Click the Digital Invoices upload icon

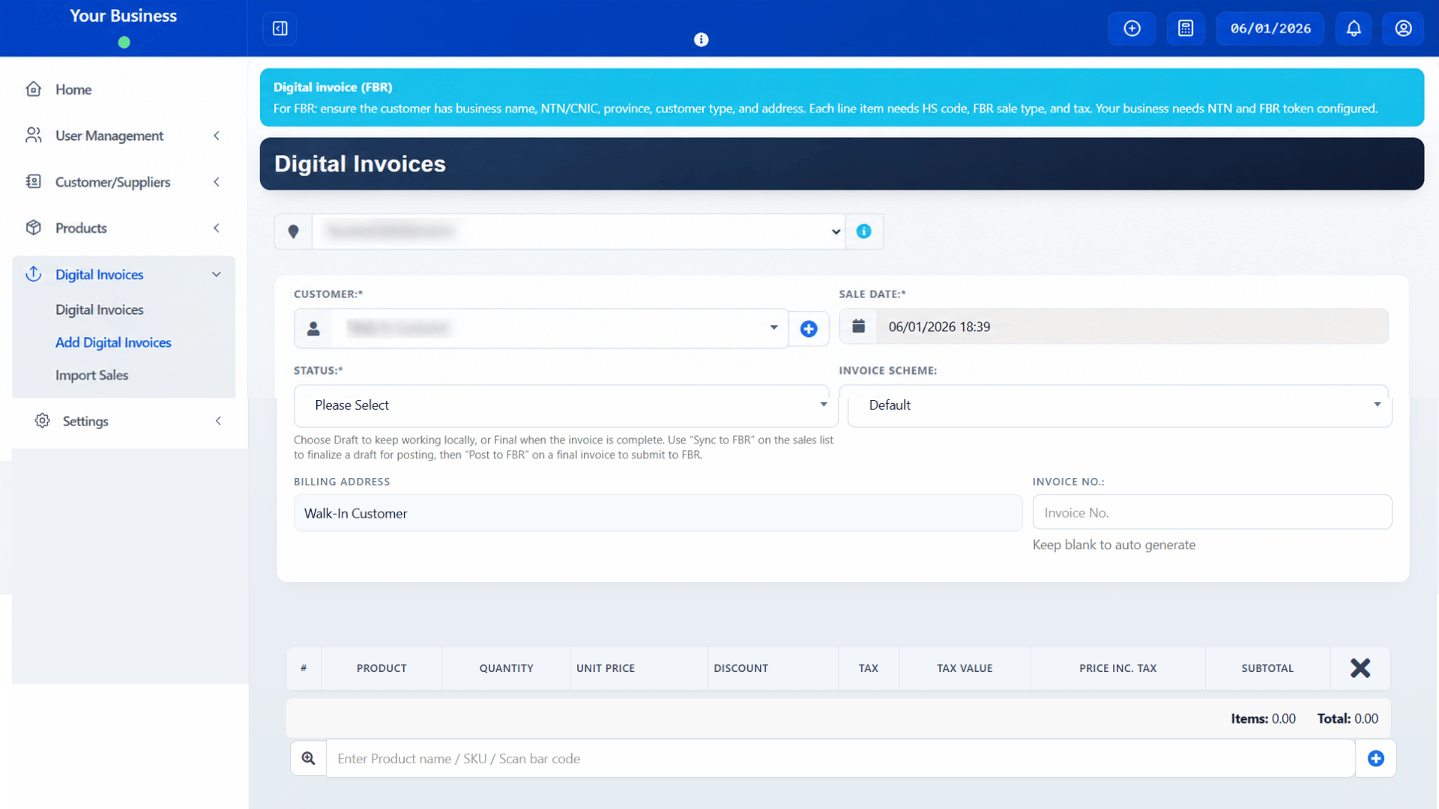click(x=34, y=274)
